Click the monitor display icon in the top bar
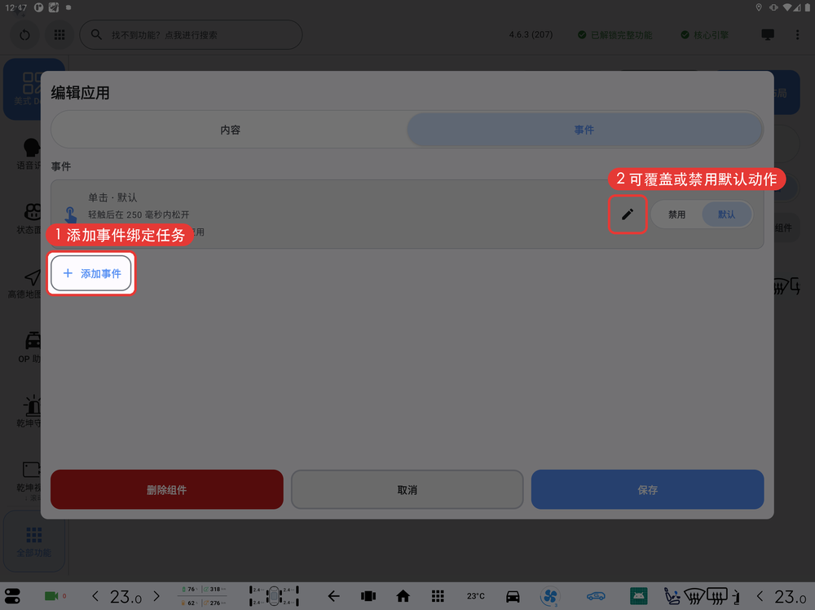 coord(768,35)
